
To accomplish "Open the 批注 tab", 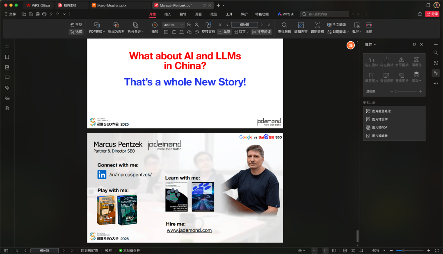I will tap(214, 14).
